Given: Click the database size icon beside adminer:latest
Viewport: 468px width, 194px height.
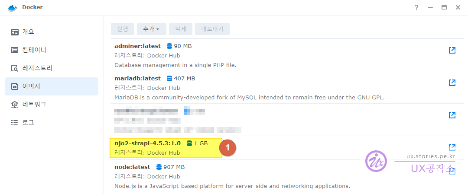Looking at the screenshot, I should tap(169, 46).
